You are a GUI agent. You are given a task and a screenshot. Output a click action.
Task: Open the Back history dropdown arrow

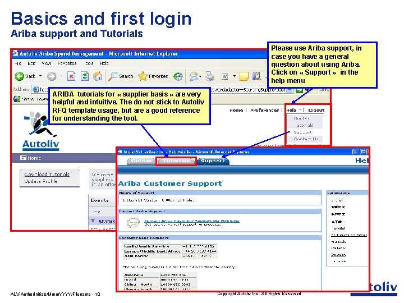click(x=40, y=76)
